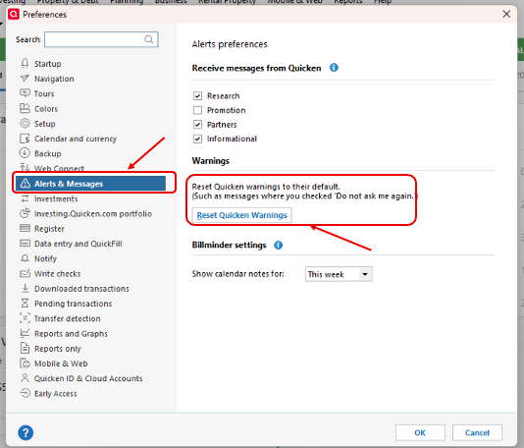The width and height of the screenshot is (524, 448).
Task: Uncheck the Research checkbox
Action: pyautogui.click(x=197, y=96)
